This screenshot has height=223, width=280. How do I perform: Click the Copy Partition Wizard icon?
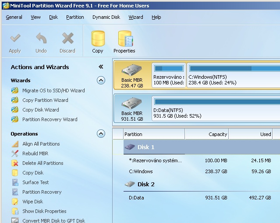pos(15,100)
